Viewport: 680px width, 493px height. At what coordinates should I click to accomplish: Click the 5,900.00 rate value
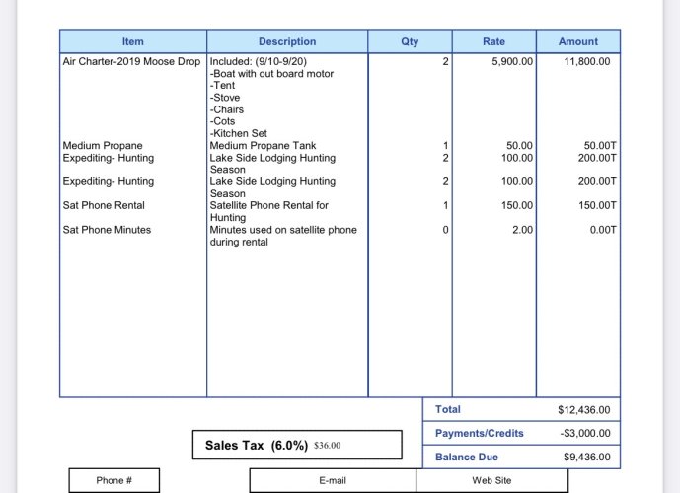[512, 61]
